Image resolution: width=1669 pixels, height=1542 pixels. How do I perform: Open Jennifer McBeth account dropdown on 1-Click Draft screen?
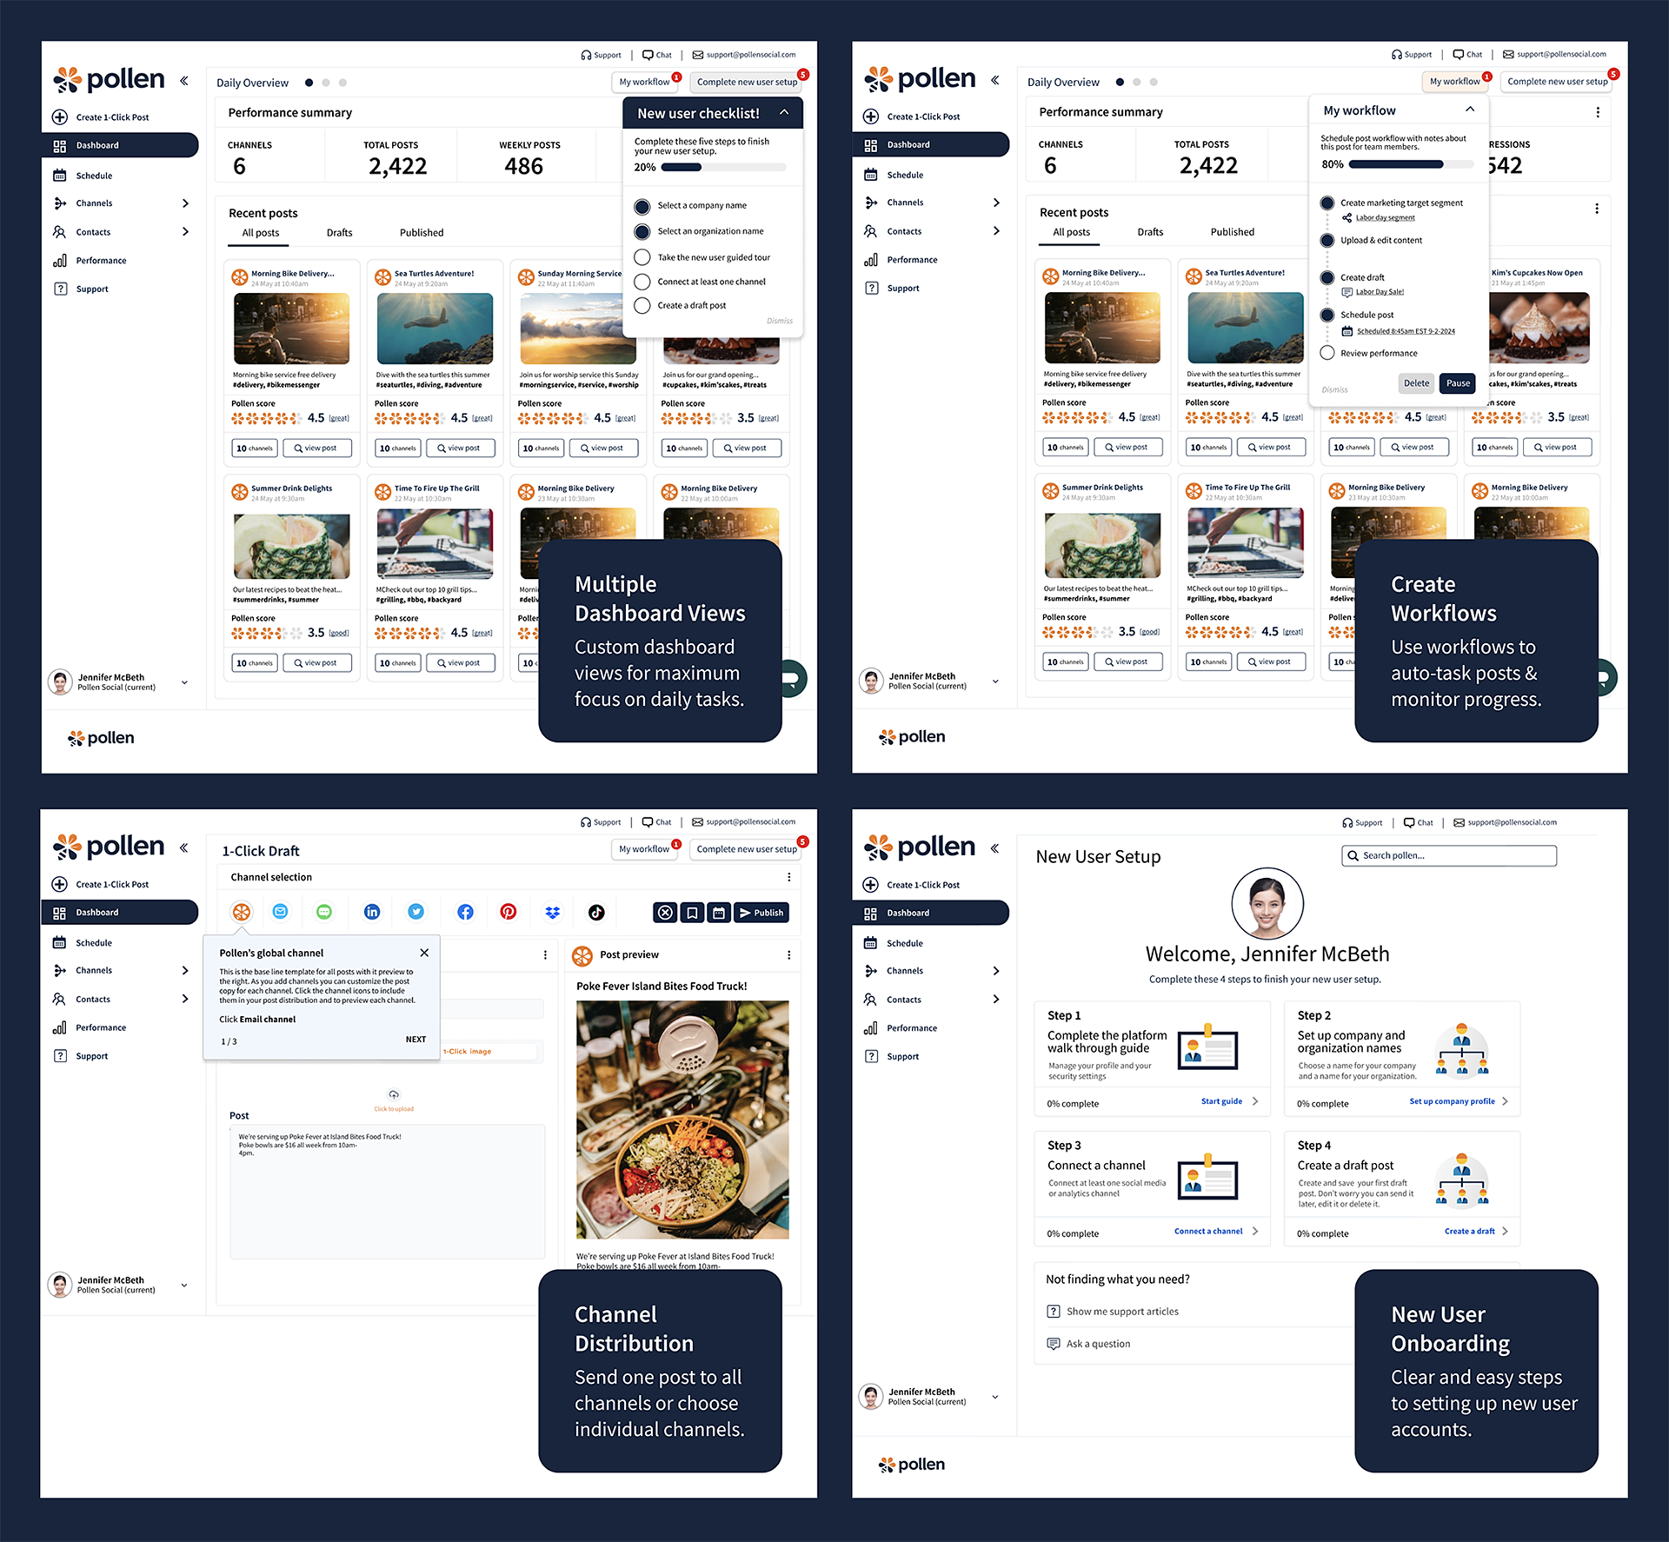184,1285
